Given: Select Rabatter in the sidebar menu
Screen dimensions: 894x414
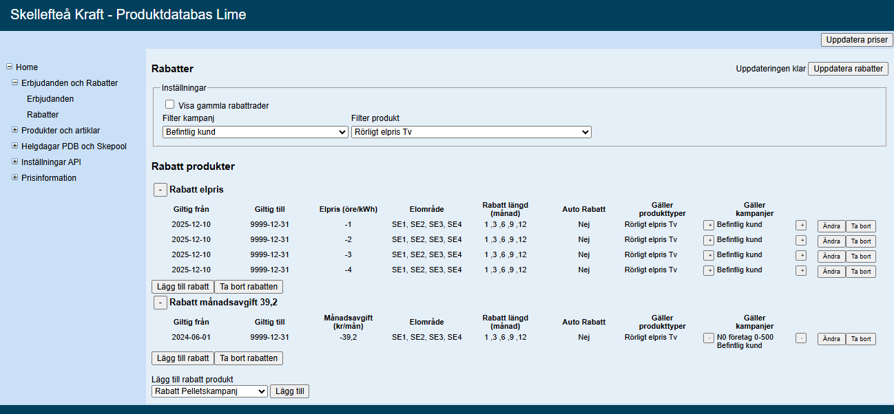Looking at the screenshot, I should click(x=43, y=115).
